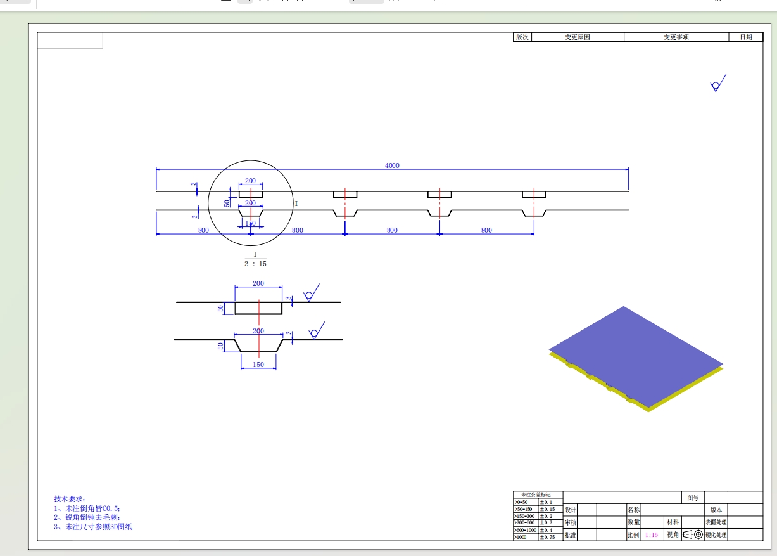Click the 变更原因 header cell
Screen dimensions: 777x556
(x=578, y=37)
